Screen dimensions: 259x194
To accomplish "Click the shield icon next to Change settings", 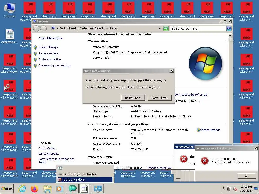I will pos(198,130).
